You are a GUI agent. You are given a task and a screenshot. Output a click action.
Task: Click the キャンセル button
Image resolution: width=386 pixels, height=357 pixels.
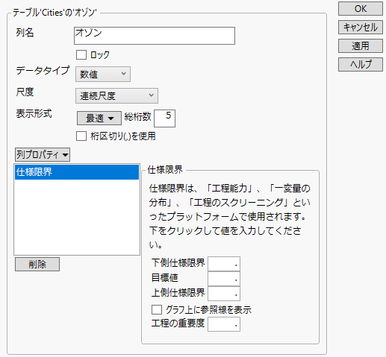pos(360,28)
